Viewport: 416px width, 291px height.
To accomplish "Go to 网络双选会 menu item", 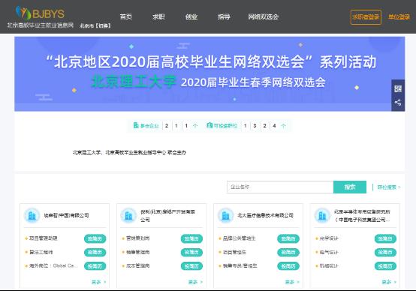I will point(263,17).
